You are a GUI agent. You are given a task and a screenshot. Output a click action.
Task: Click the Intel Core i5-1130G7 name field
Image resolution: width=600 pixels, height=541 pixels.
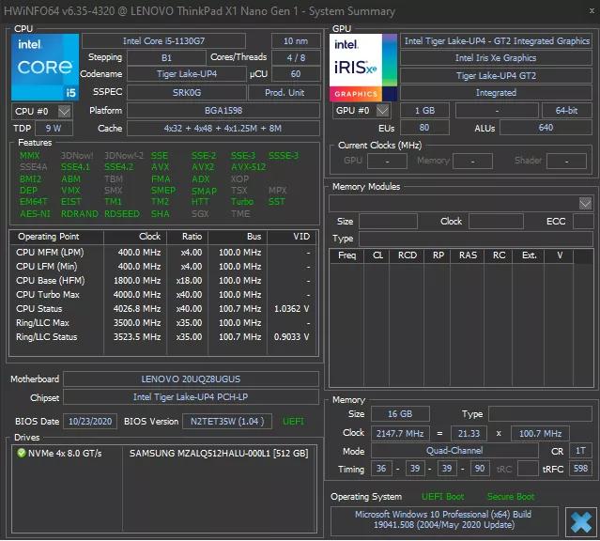pos(163,41)
